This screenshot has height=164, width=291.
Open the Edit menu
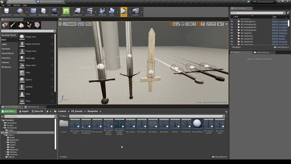pyautogui.click(x=9, y=5)
